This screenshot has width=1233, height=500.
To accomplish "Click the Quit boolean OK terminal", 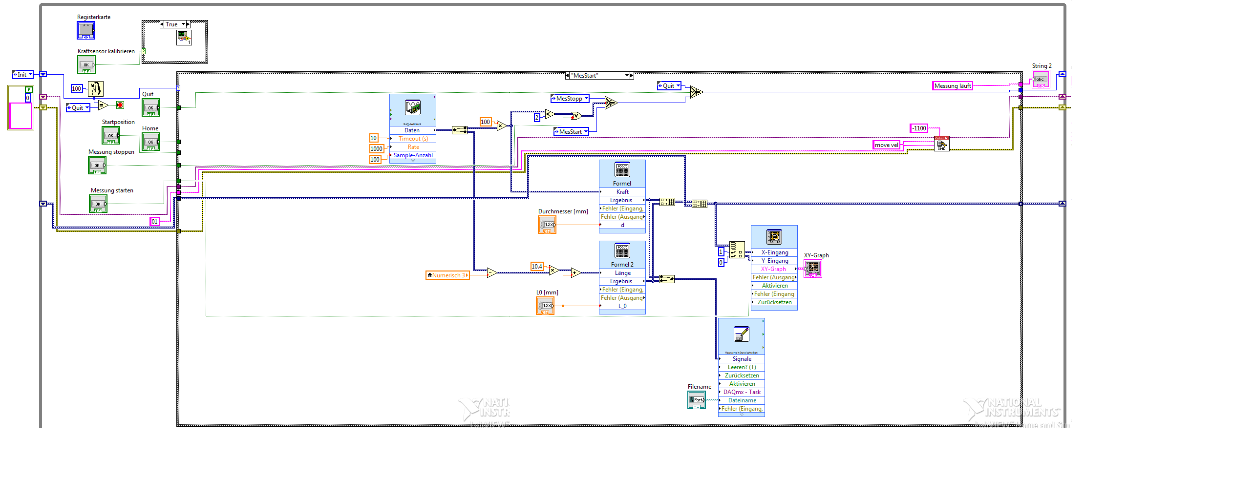I will pyautogui.click(x=151, y=107).
